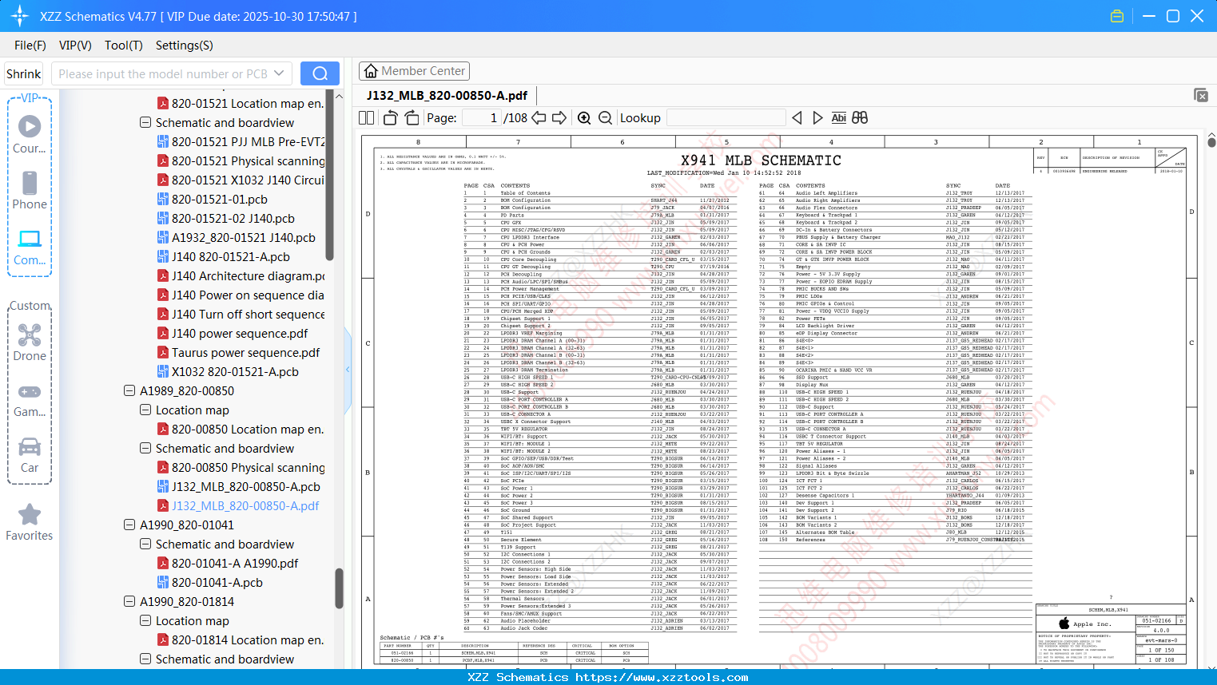1217x685 pixels.
Task: Rotate the page clockwise
Action: (x=412, y=118)
